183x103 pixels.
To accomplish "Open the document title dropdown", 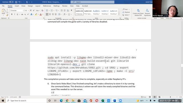I will (61, 2).
